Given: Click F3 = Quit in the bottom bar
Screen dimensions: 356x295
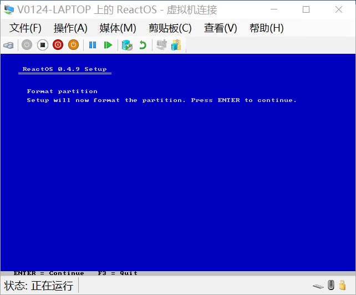Looking at the screenshot, I should coord(118,273).
